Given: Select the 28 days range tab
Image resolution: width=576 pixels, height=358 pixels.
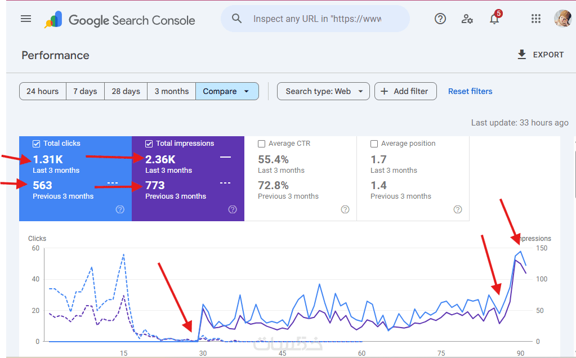Looking at the screenshot, I should 126,91.
